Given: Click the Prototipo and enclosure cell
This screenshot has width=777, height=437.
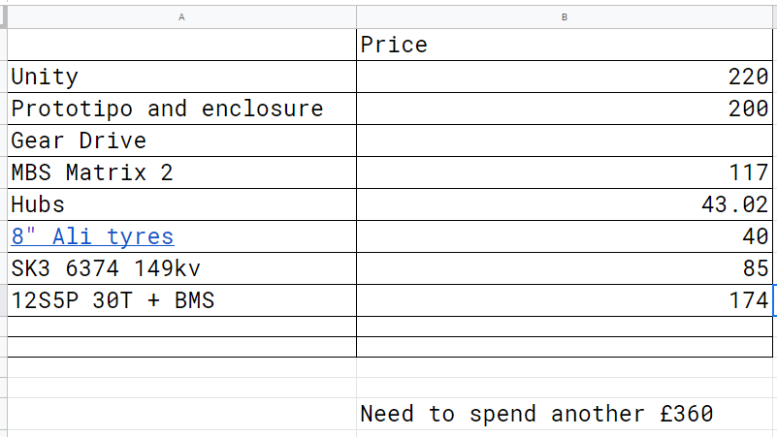Looking at the screenshot, I should pos(181,109).
